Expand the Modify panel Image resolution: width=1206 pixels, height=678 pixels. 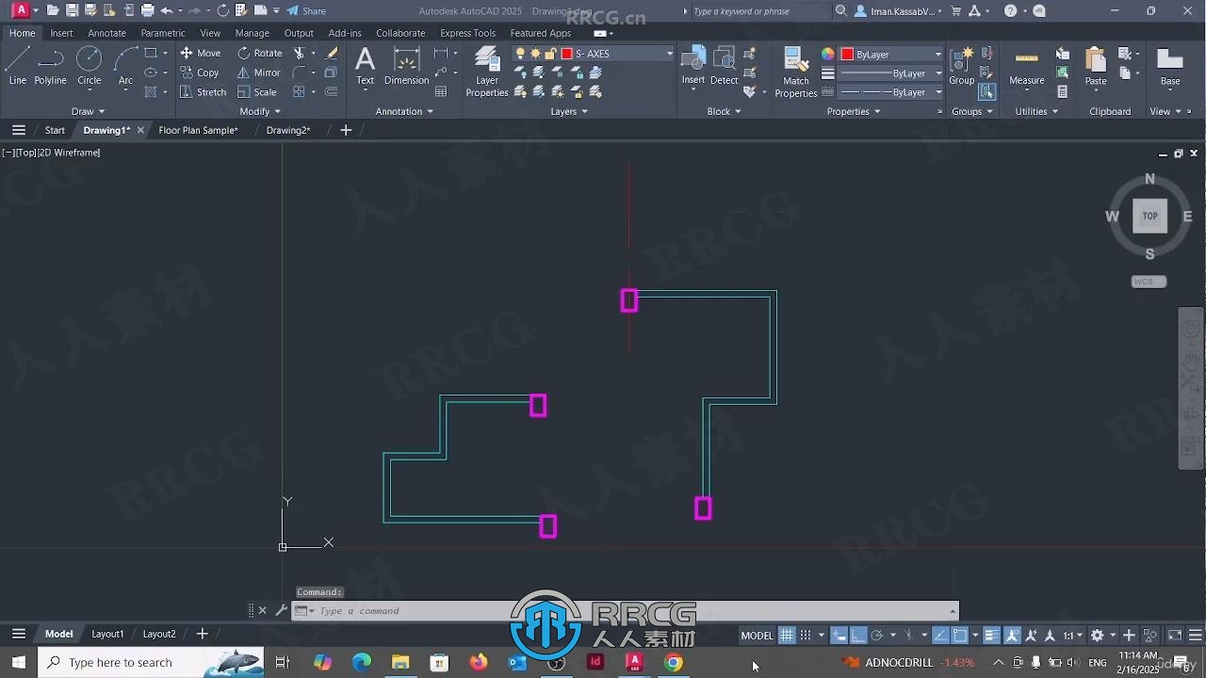pos(260,111)
